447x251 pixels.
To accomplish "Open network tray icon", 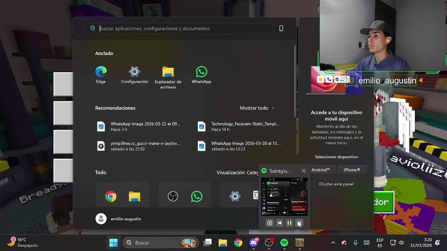I will click(x=393, y=243).
